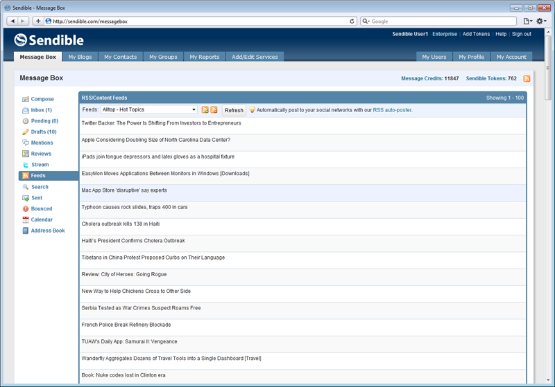Screen dimensions: 555x387
Task: Click the Help link in header
Action: click(501, 34)
